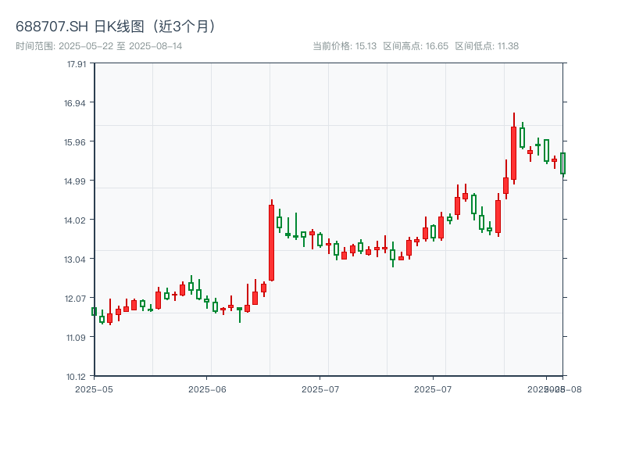Click the 14.02 y-axis value
625x469 pixels.
75,220
